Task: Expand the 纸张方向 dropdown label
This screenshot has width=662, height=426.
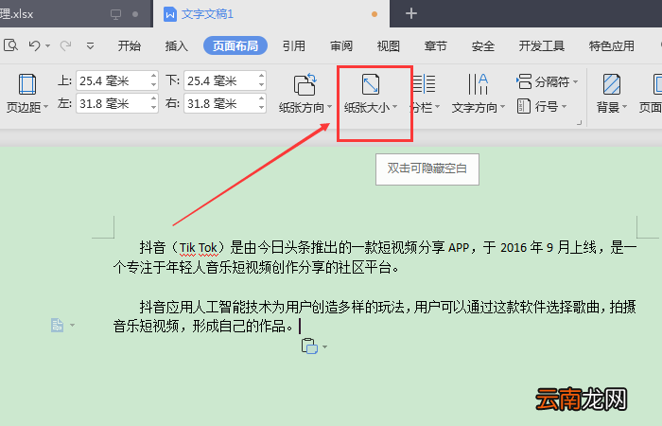Action: (305, 108)
